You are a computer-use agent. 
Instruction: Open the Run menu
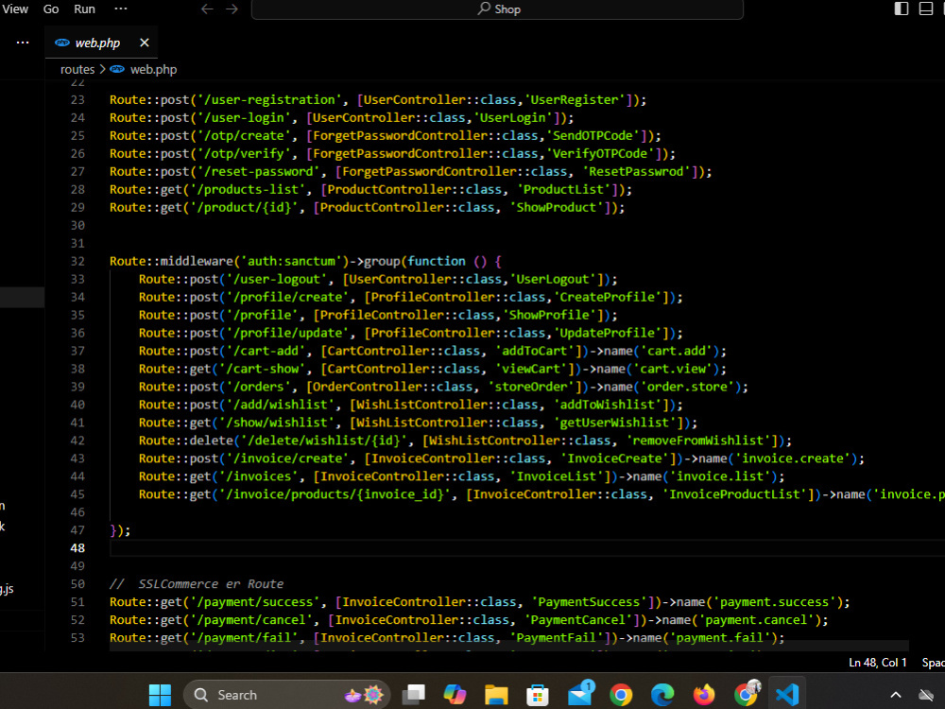click(x=84, y=9)
